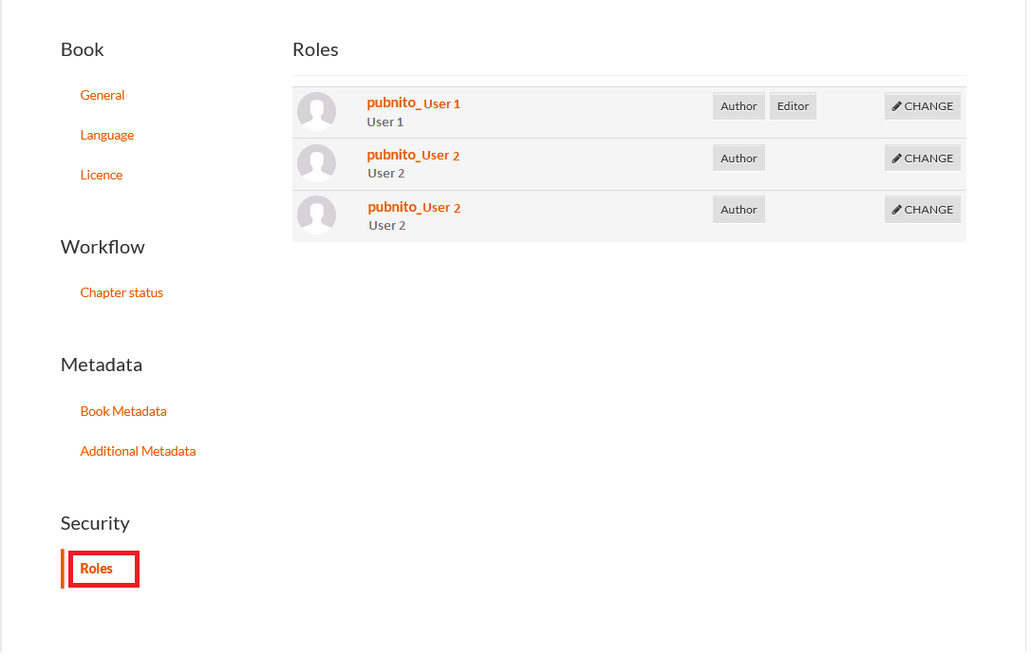The height and width of the screenshot is (656, 1031).
Task: Open the pubnito_User 2 link in the bottom row
Action: coord(414,207)
